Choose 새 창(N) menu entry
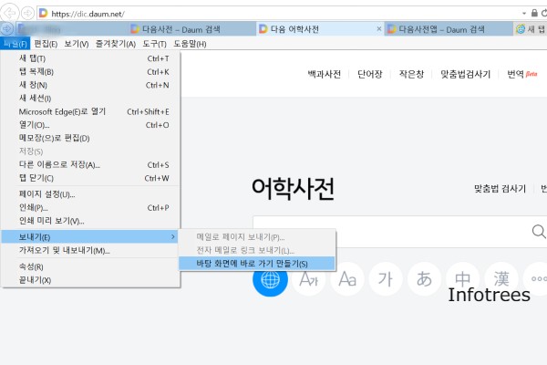 click(x=90, y=85)
